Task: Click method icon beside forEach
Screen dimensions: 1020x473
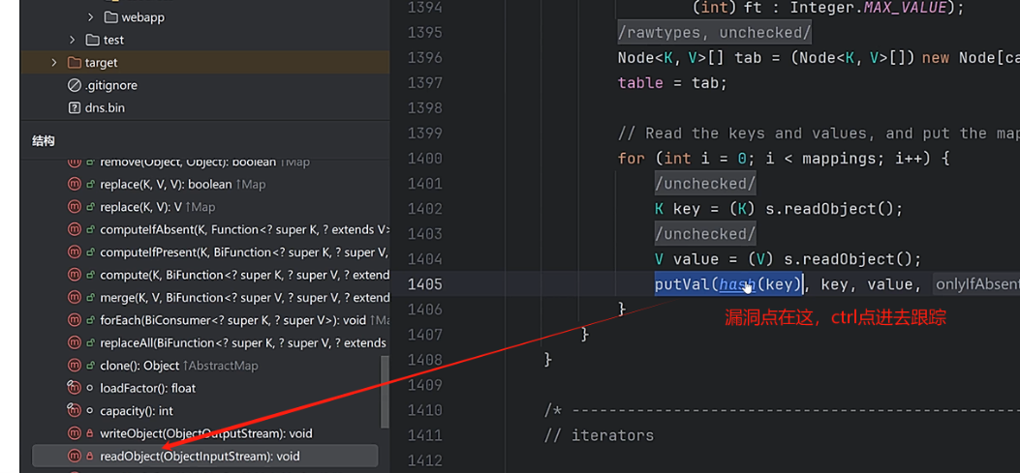Action: point(75,320)
